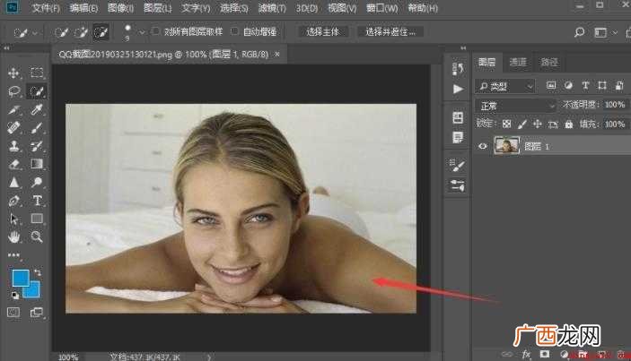This screenshot has width=631, height=361.
Task: Choose Add to Selection mode
Action: tap(81, 32)
